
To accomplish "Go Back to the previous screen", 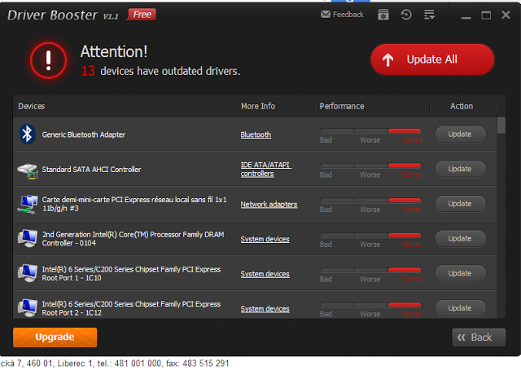I will click(x=479, y=338).
